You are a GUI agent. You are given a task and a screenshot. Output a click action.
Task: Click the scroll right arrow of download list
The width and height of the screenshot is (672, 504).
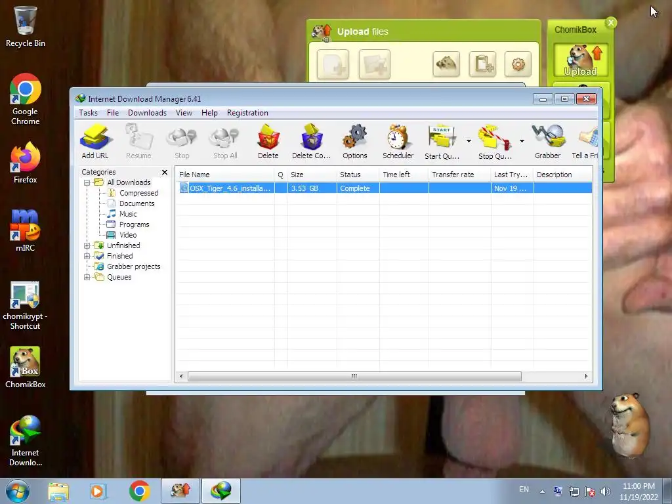(586, 376)
